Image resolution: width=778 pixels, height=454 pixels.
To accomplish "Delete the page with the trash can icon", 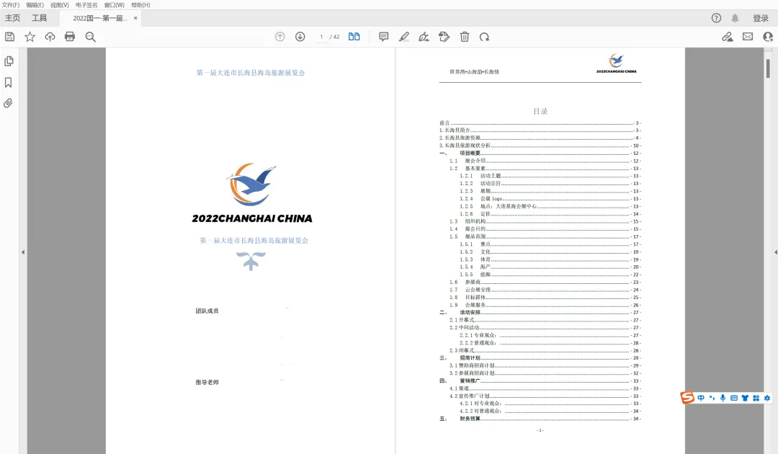I will pyautogui.click(x=465, y=37).
